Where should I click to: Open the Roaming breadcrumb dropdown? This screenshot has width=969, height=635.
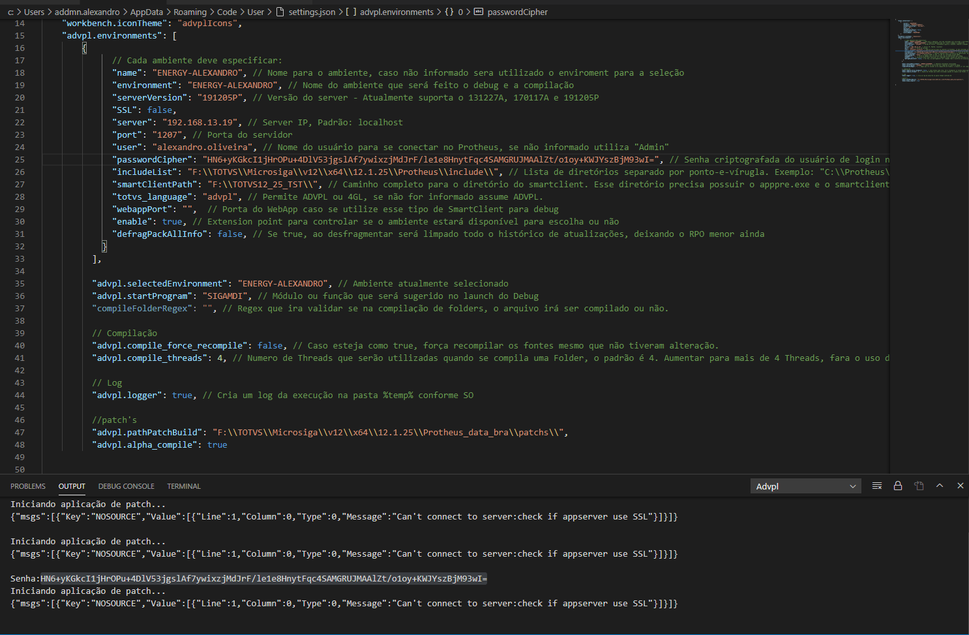tap(190, 11)
